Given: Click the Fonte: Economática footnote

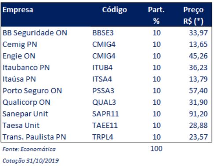Looking at the screenshot, I should [29, 149].
